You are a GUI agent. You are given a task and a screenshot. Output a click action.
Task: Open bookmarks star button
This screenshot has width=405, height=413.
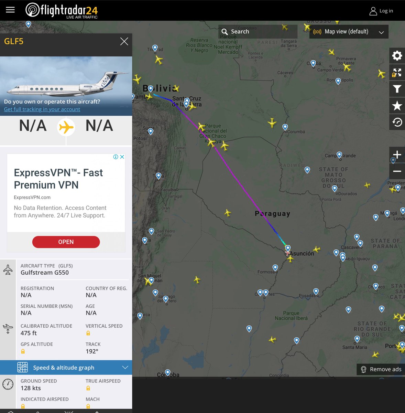tap(397, 106)
